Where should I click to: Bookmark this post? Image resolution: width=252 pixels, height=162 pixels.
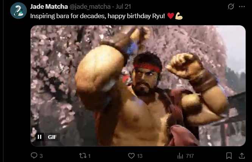coord(229,156)
